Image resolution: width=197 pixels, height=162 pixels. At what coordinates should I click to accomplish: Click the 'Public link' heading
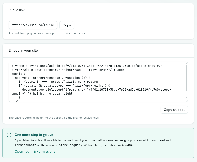pos(17,10)
